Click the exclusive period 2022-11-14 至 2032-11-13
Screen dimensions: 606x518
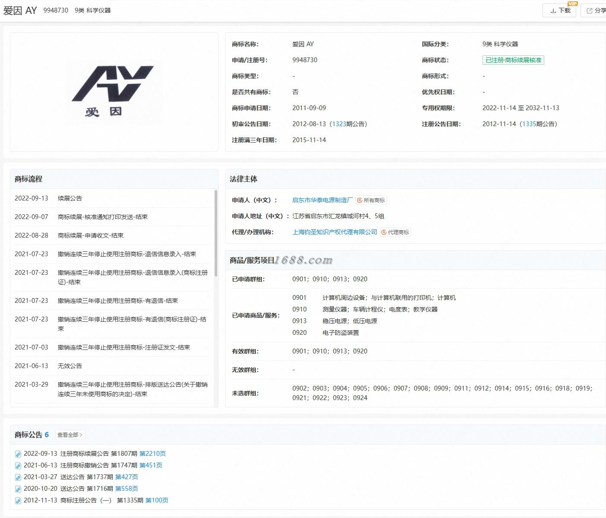[x=521, y=108]
